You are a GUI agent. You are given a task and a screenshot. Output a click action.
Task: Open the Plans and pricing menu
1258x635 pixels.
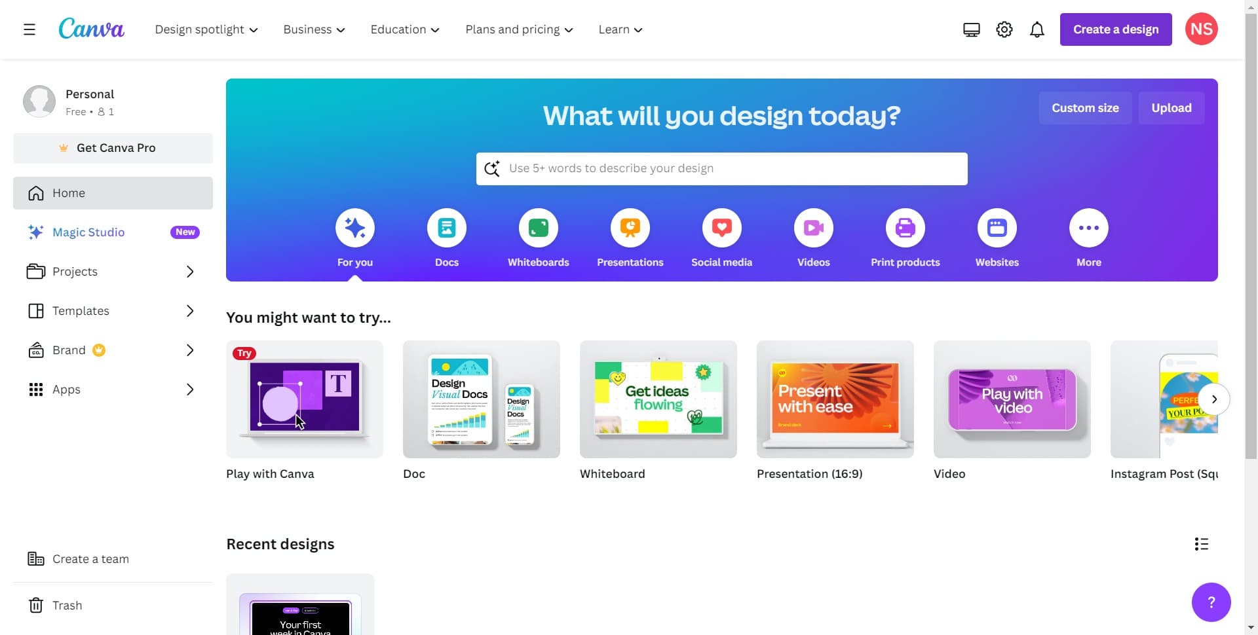(x=518, y=29)
